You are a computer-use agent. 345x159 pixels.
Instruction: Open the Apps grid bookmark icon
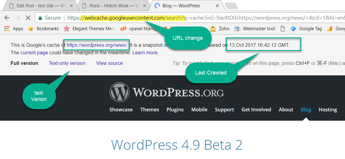(x=7, y=29)
